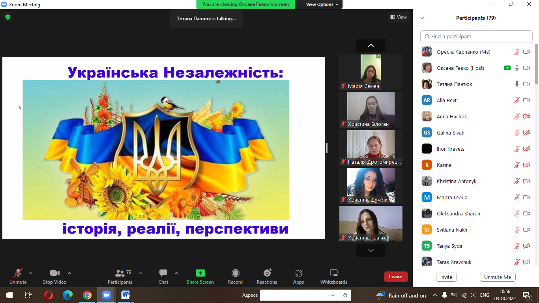Open Google Chrome from the taskbar
539x303 pixels.
(87, 295)
